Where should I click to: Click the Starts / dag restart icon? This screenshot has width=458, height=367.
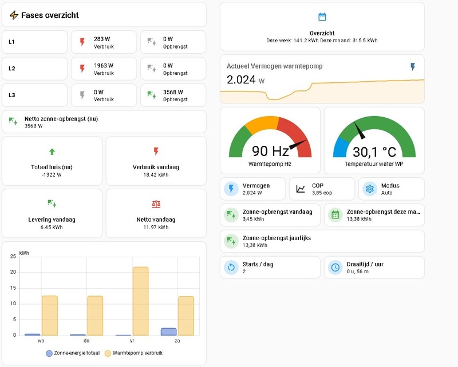231,268
